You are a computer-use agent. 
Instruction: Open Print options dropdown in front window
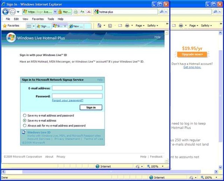tap(132, 26)
